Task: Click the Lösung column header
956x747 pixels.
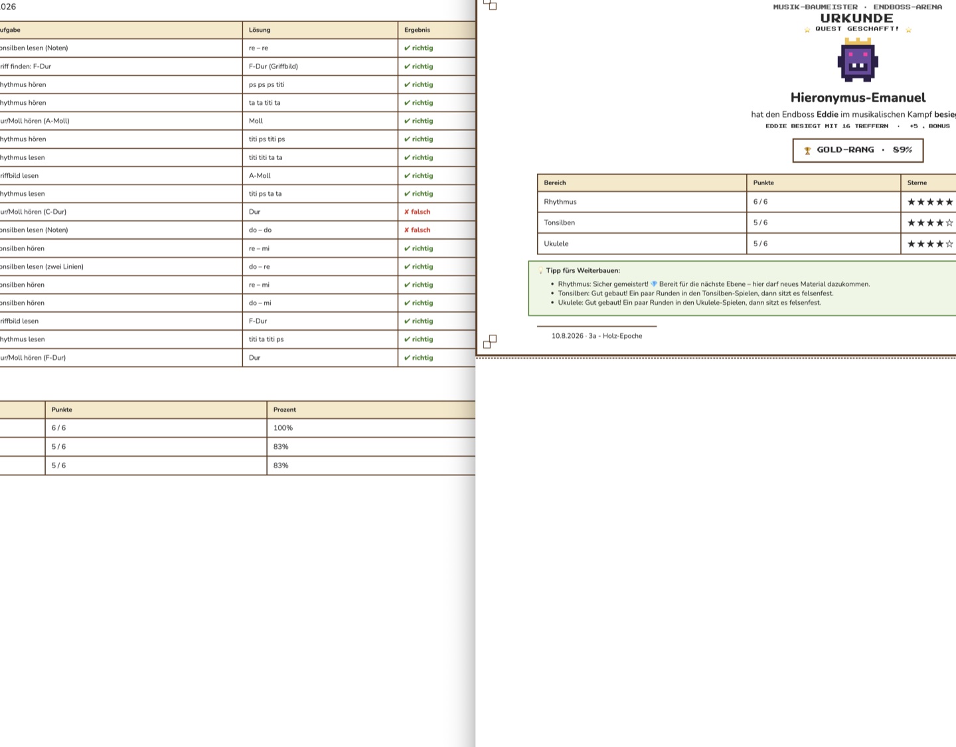Action: point(320,30)
